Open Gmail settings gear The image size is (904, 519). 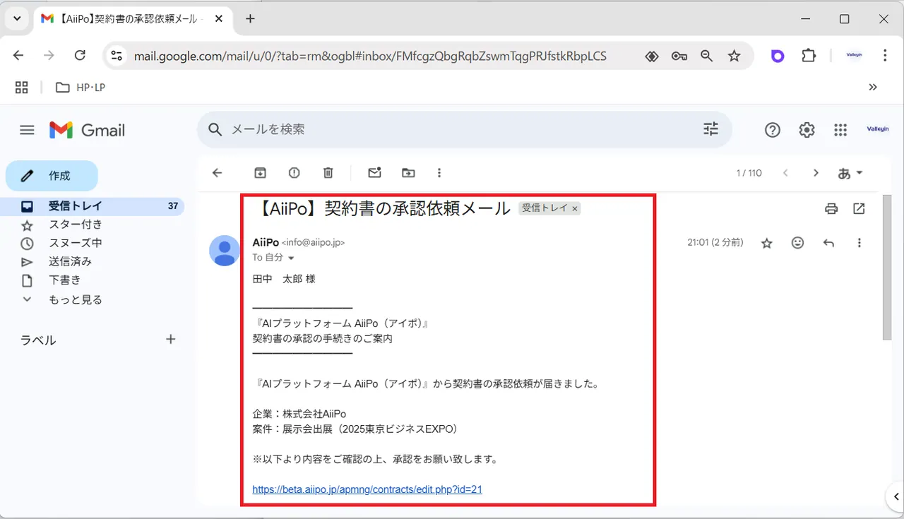[807, 130]
